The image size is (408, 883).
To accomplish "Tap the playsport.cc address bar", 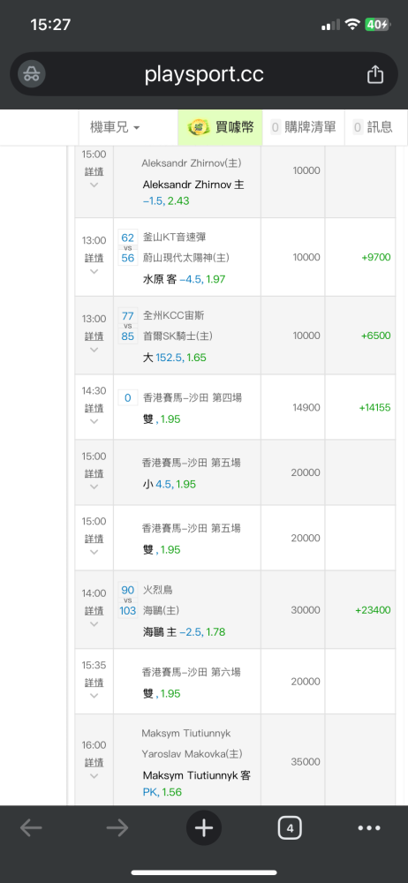I will [204, 74].
